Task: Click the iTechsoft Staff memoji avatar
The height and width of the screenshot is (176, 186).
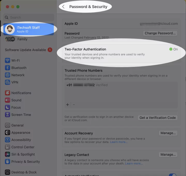Action: tap(10, 29)
